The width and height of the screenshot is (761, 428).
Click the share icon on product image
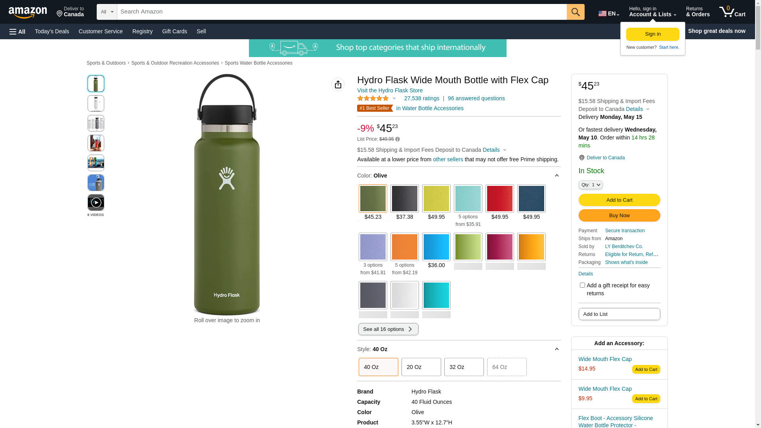pyautogui.click(x=338, y=84)
